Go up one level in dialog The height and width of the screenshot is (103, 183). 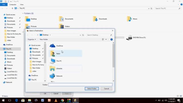[x=37, y=35]
